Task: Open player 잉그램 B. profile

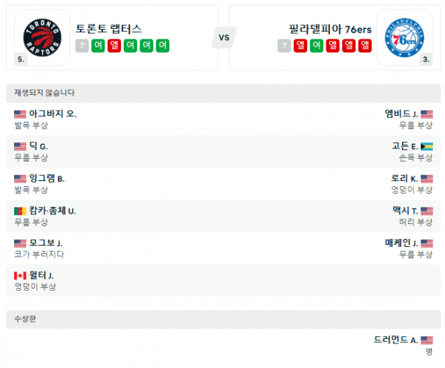Action: tap(47, 179)
